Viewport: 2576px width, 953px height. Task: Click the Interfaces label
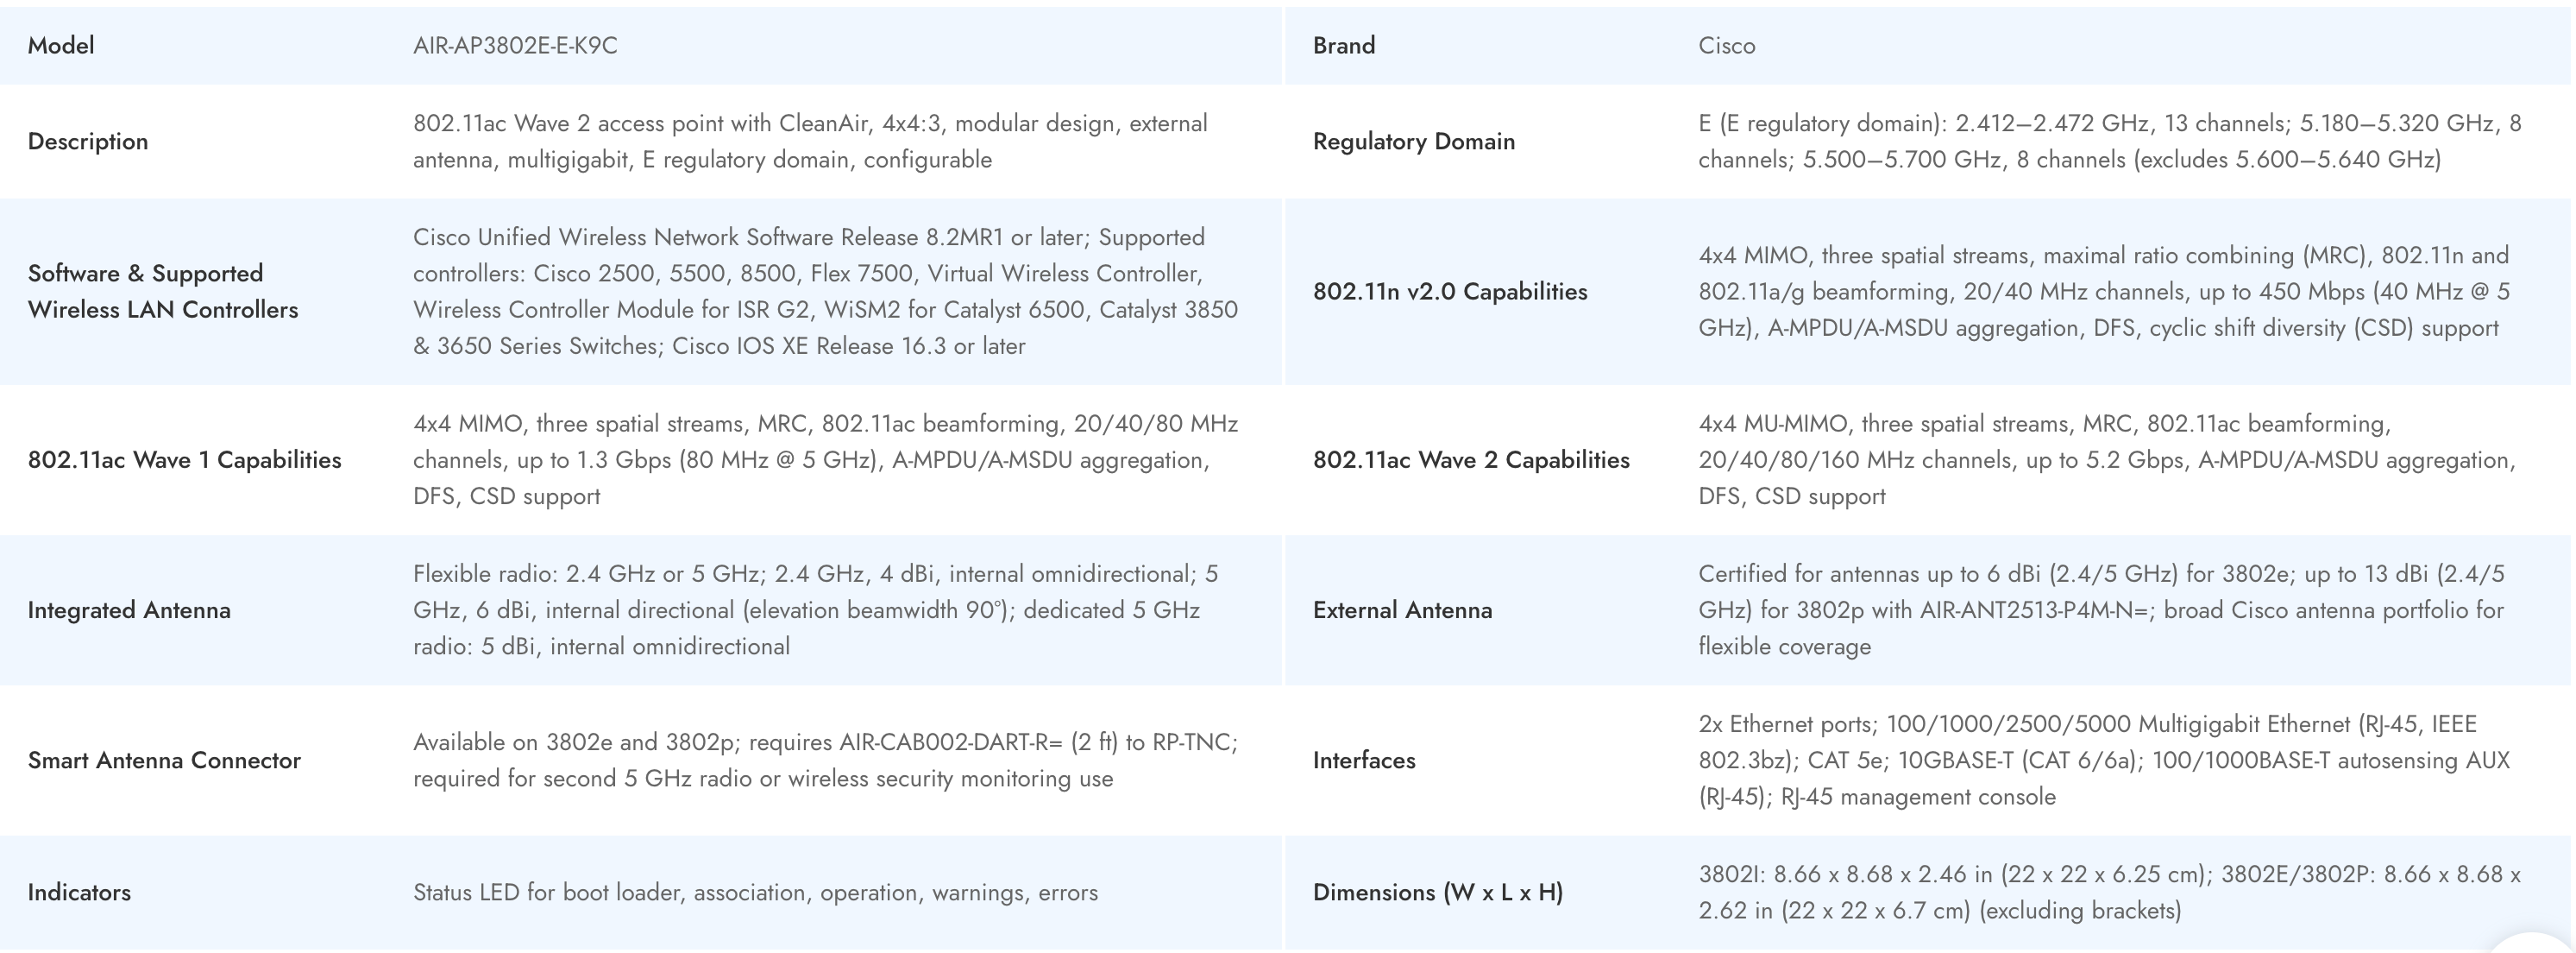coord(1363,760)
